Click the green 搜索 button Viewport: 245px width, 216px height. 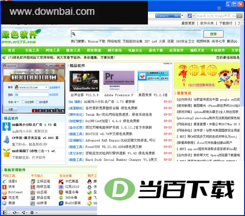coord(213,34)
